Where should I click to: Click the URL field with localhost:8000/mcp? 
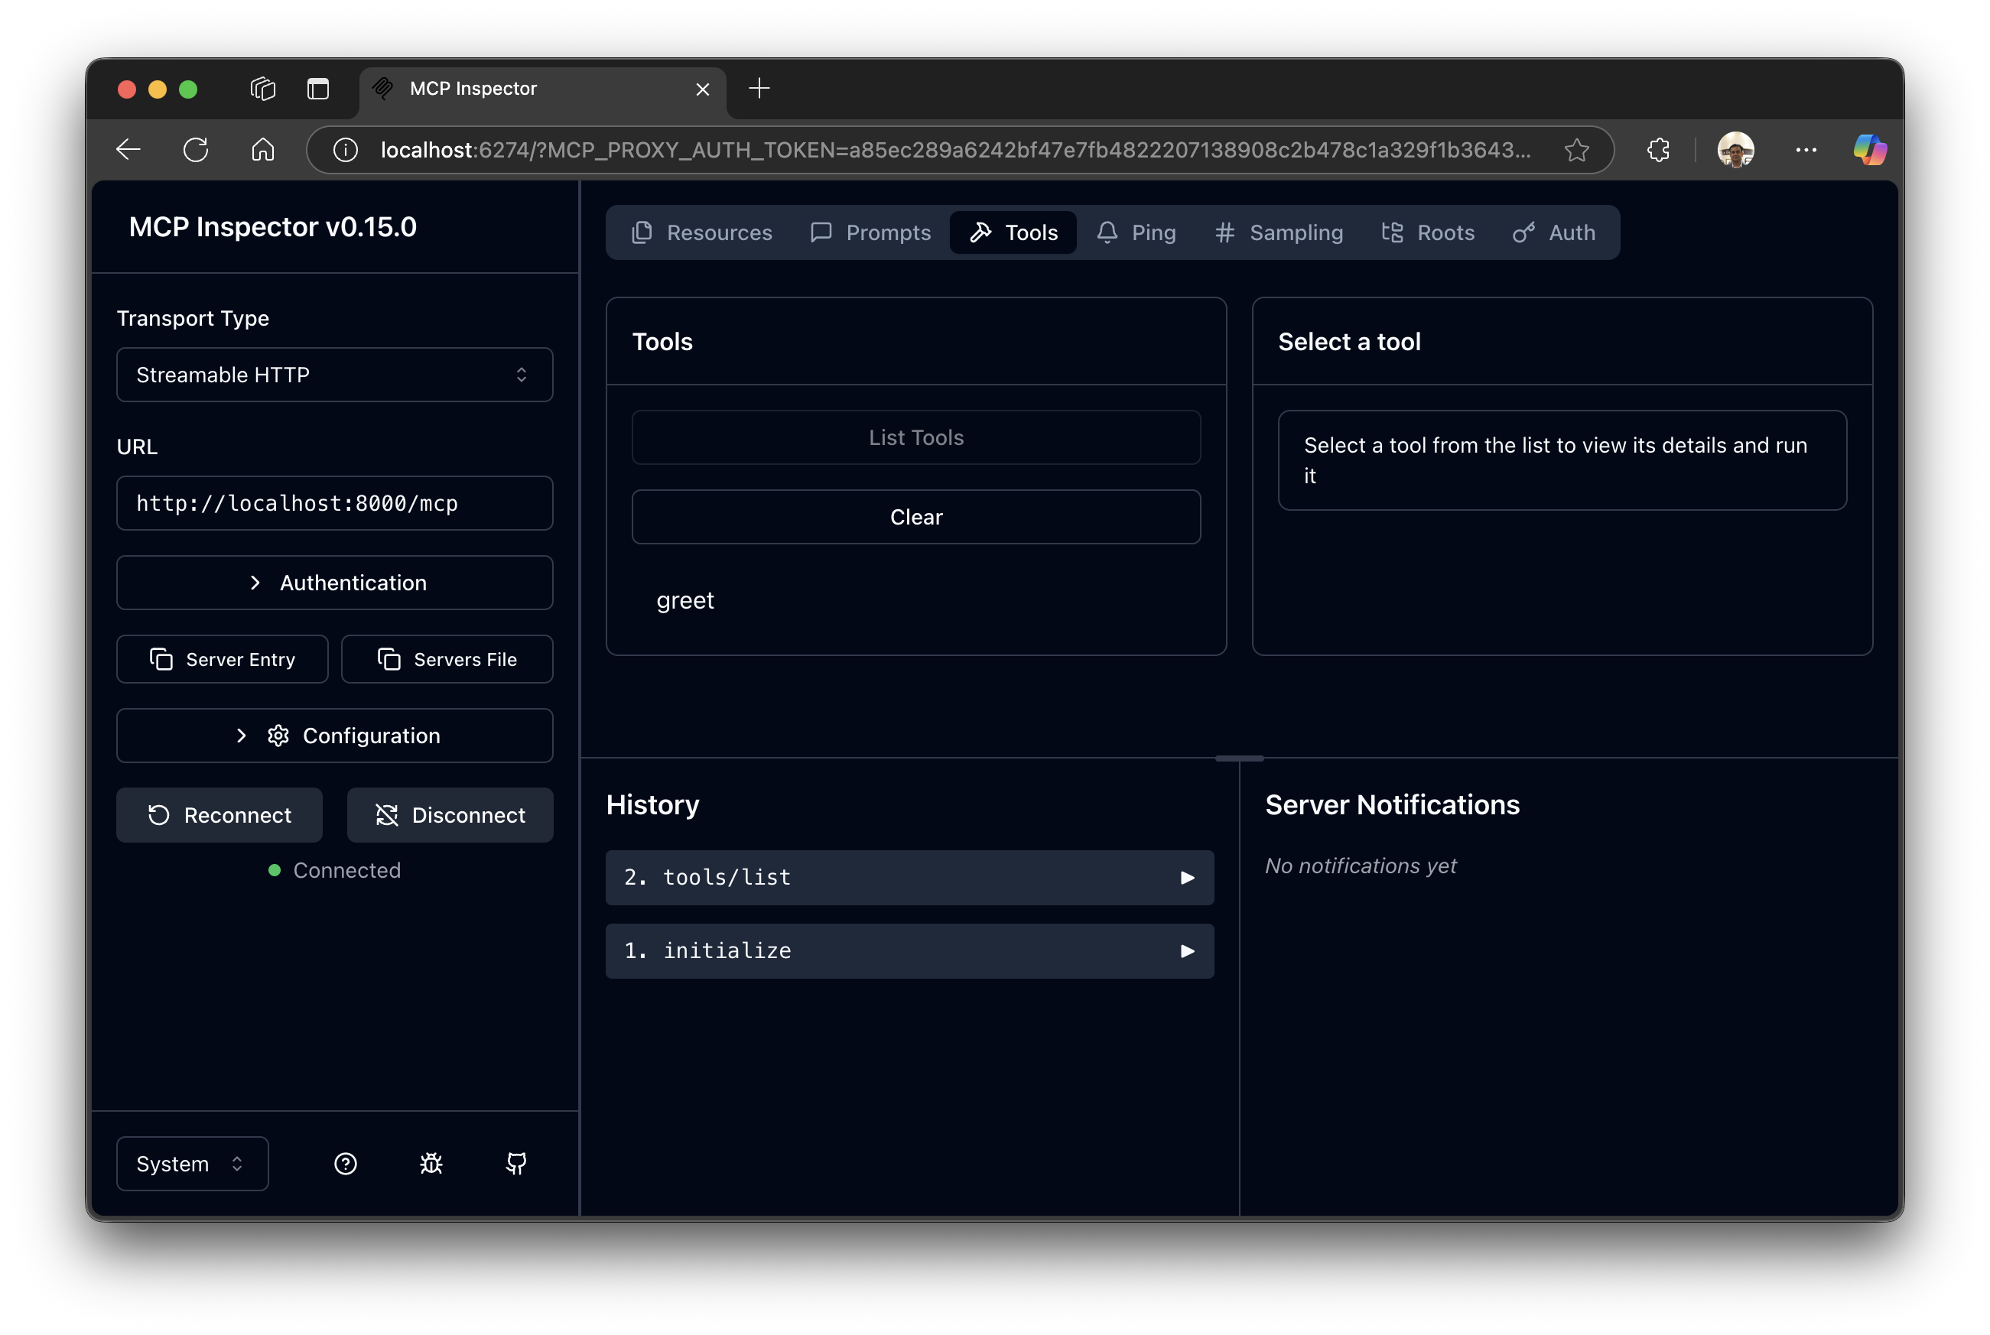335,503
